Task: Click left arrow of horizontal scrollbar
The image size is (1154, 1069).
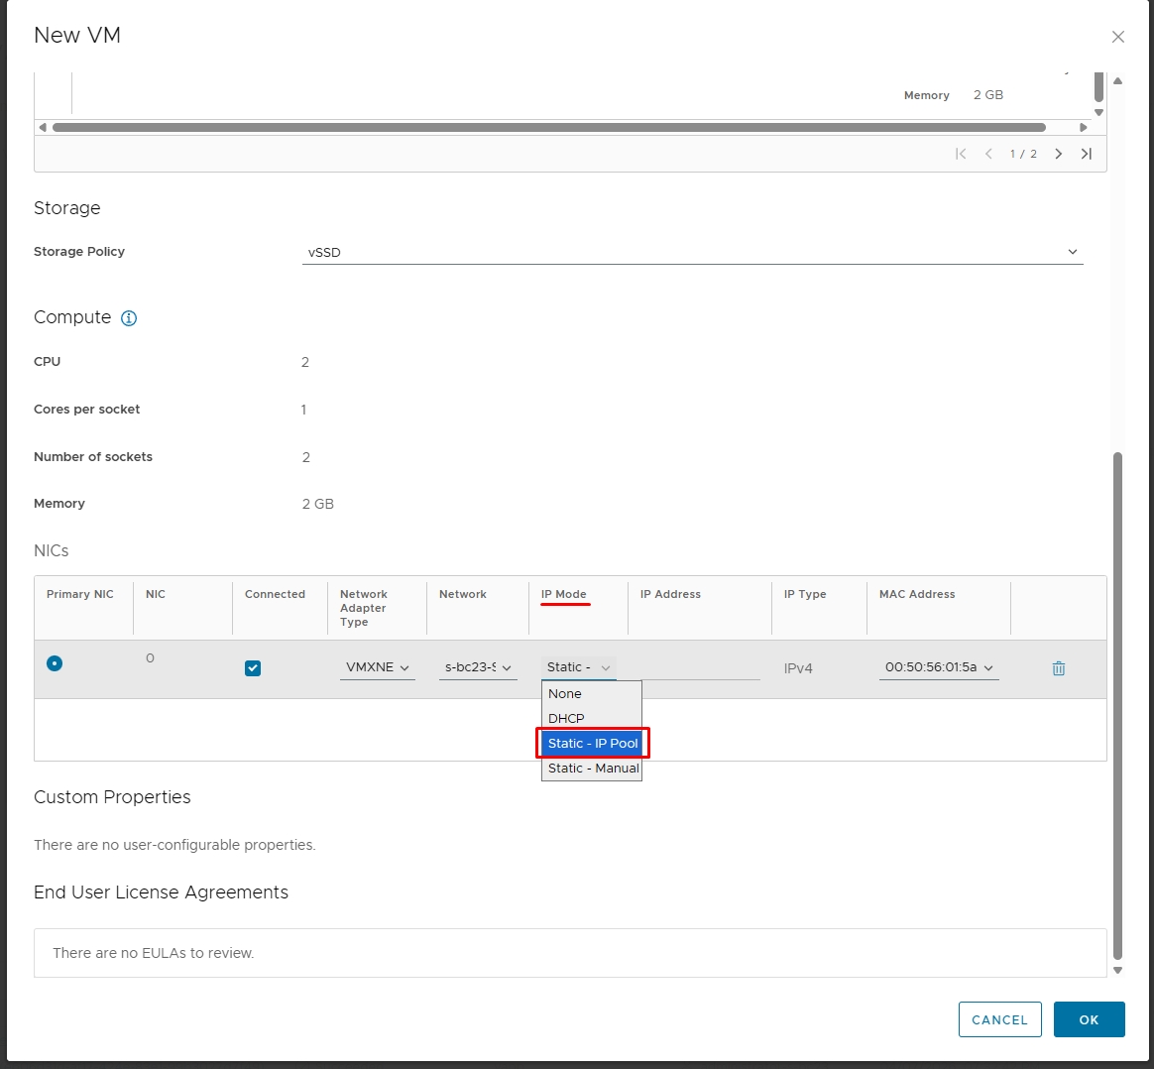Action: [43, 127]
